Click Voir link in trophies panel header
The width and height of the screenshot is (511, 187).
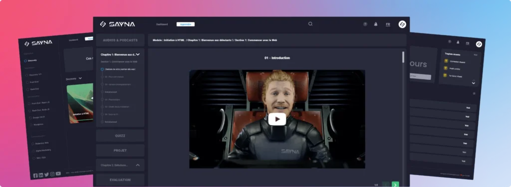coord(476,55)
